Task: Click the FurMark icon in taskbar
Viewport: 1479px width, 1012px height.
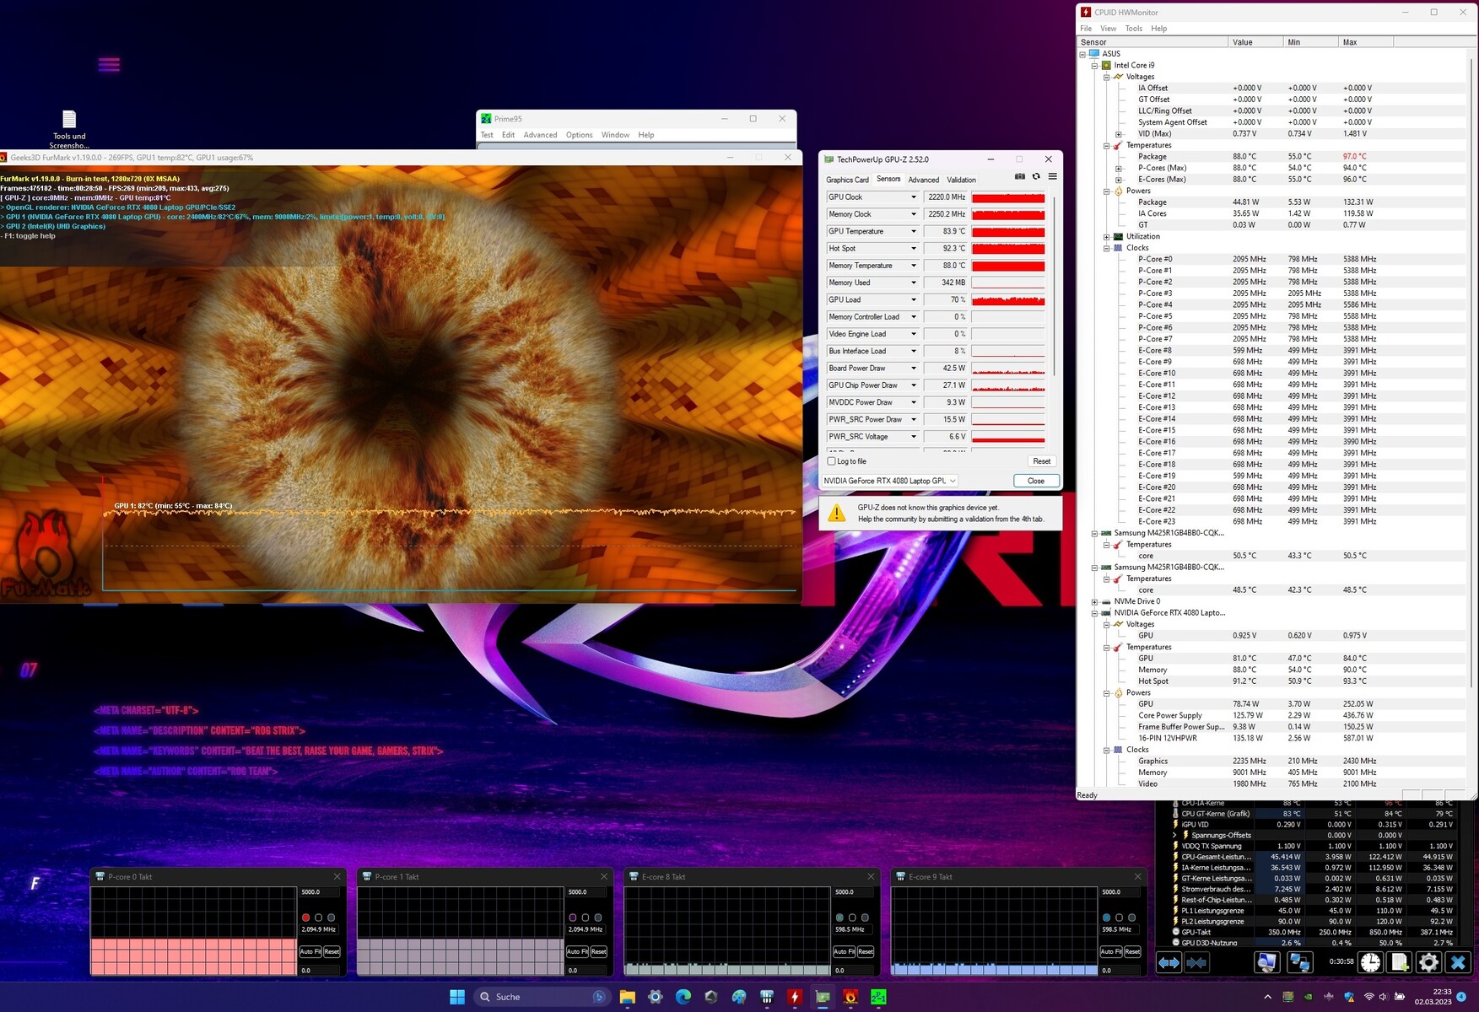Action: (x=850, y=997)
